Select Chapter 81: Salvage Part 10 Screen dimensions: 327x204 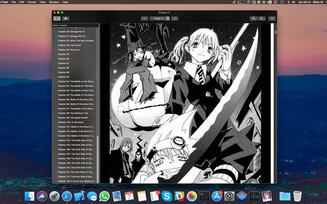[x=72, y=36]
